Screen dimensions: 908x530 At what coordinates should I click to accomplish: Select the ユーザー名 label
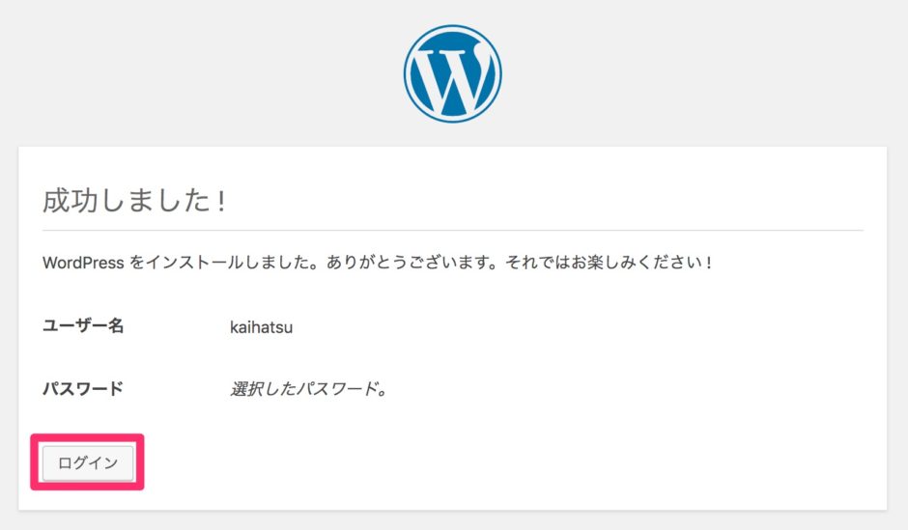tap(83, 326)
